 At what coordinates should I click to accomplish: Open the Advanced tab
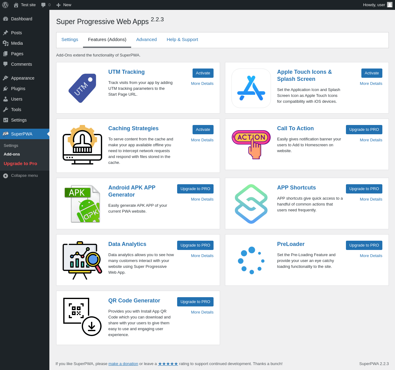[147, 39]
